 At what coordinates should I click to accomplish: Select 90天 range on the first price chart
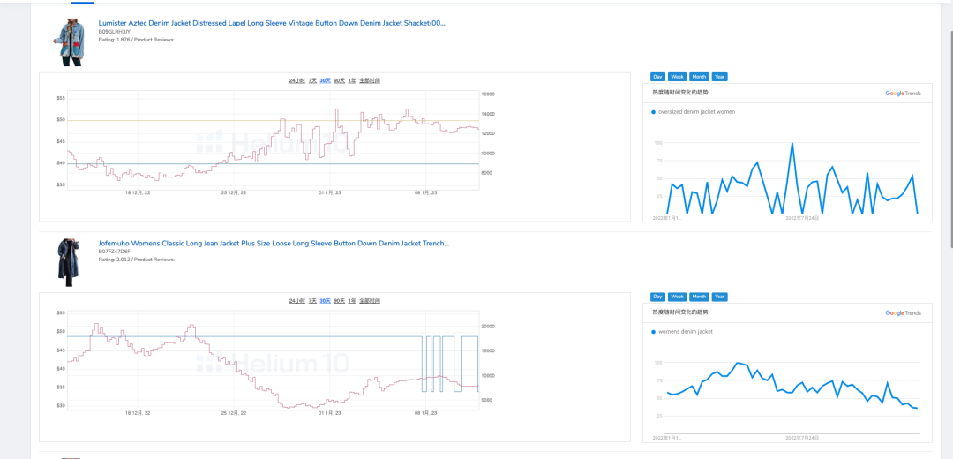click(339, 80)
